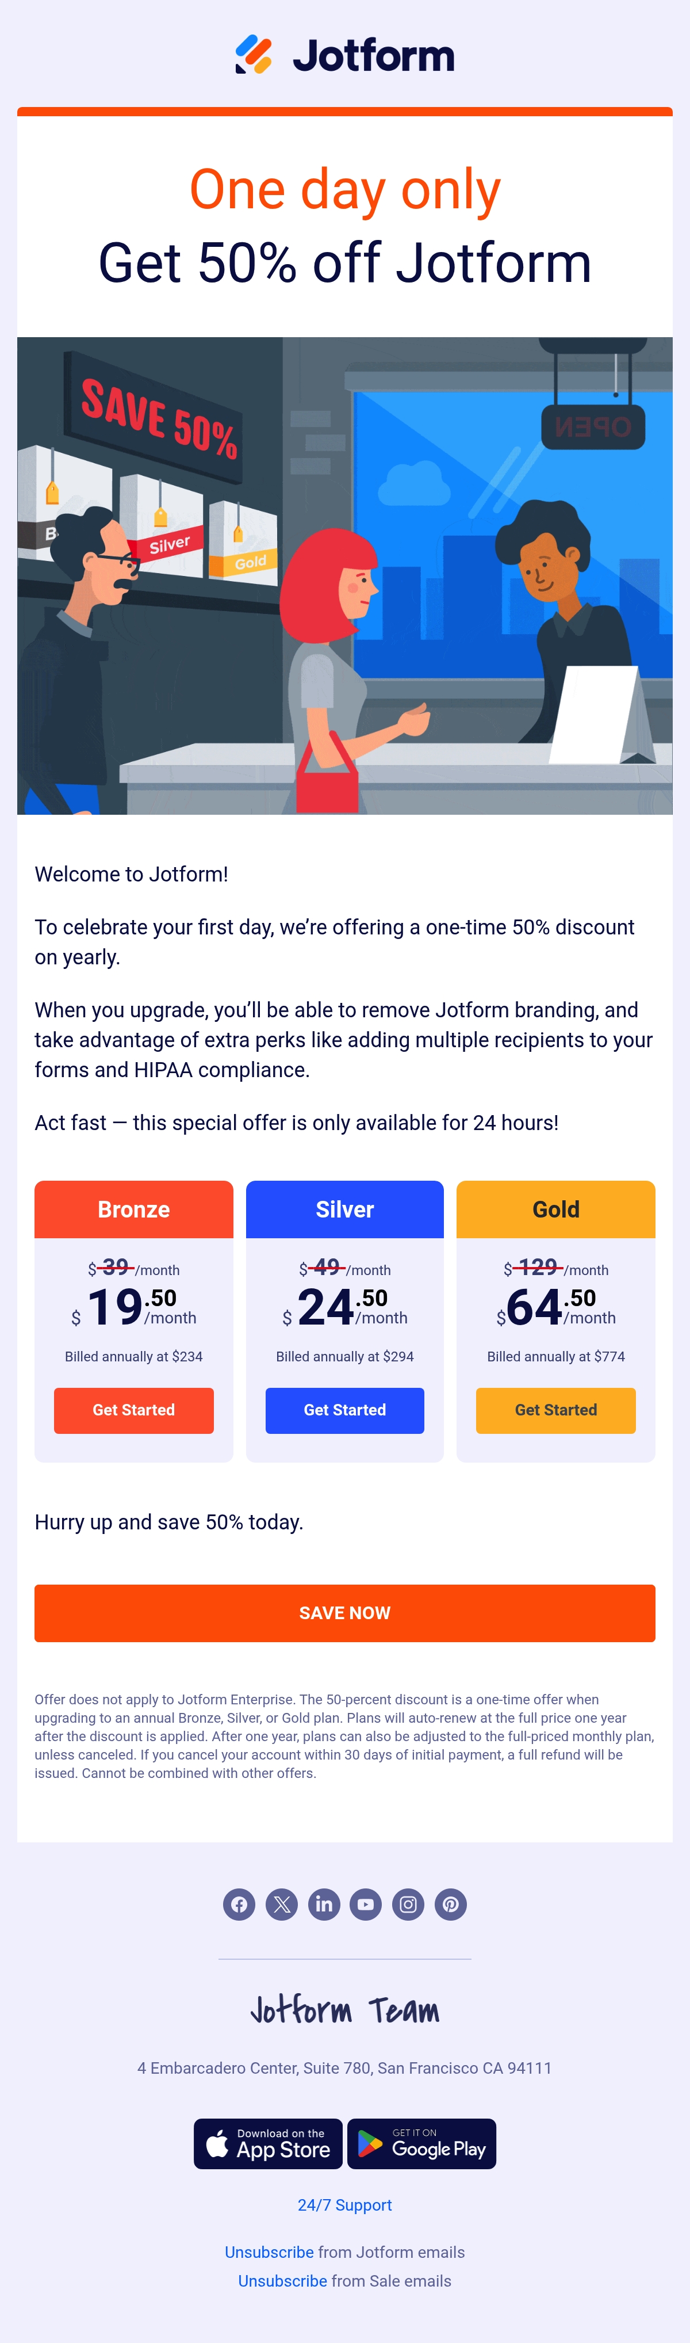
Task: Open the 24/7 Support link
Action: [x=344, y=2205]
